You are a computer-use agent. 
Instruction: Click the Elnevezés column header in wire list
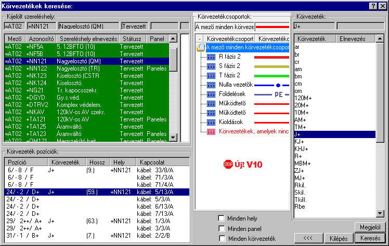[355, 39]
